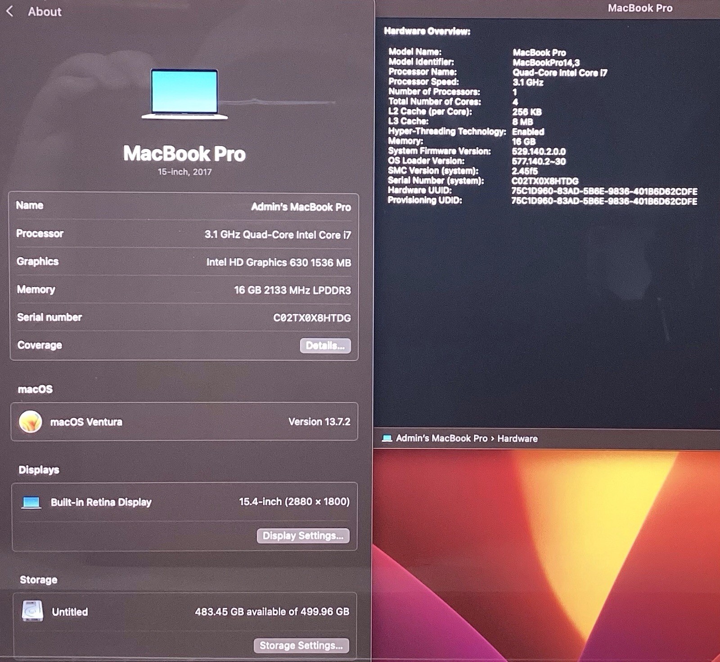Click the "Hardware UUID:" label
Screen dimensions: 720x662
(x=420, y=190)
